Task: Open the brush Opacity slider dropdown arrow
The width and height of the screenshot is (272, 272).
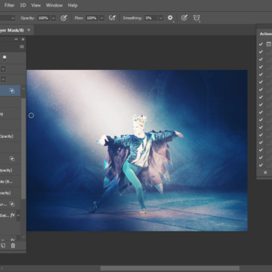Action: 53,18
